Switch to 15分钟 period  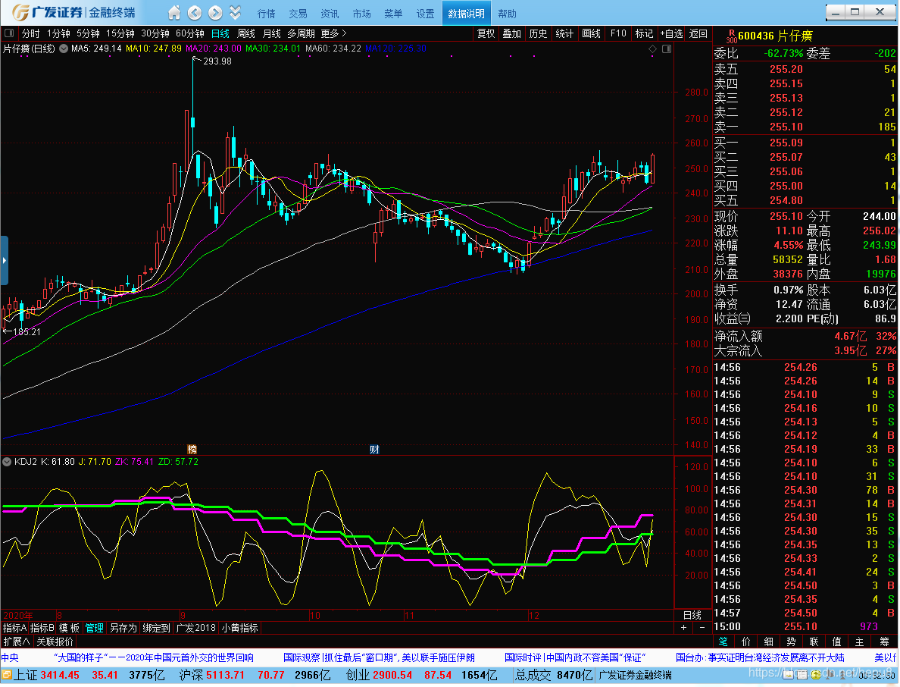tap(120, 33)
